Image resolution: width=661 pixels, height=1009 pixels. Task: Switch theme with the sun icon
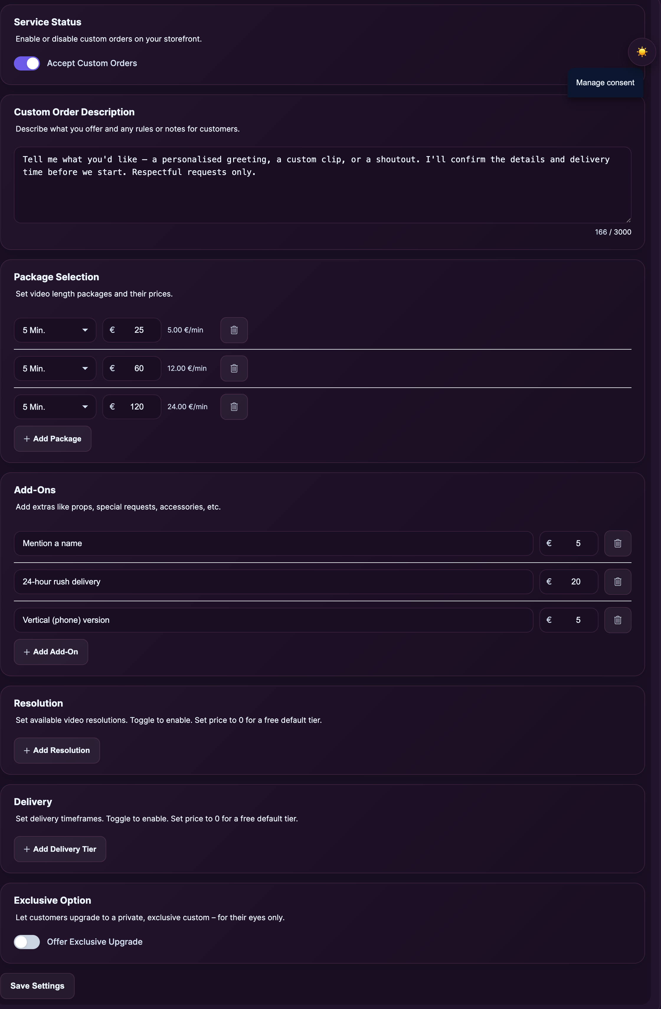[x=642, y=52]
